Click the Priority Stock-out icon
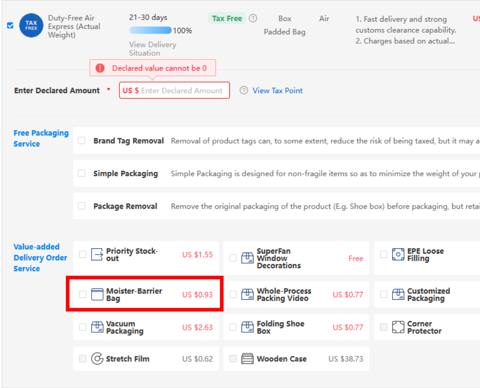Screen dimensions: 480x388 pyautogui.click(x=97, y=255)
